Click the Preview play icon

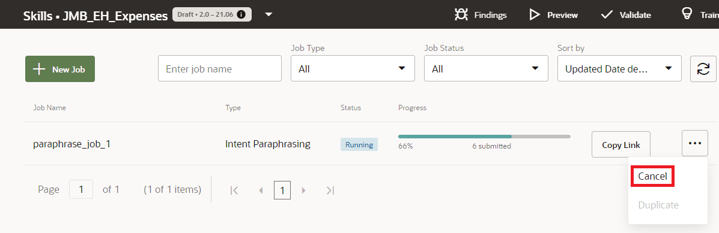pyautogui.click(x=535, y=14)
